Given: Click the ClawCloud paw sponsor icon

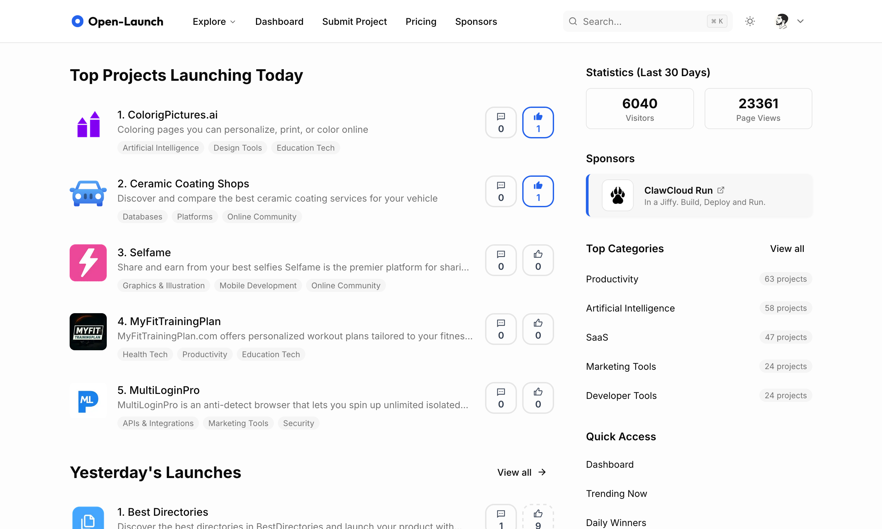Looking at the screenshot, I should tap(617, 195).
